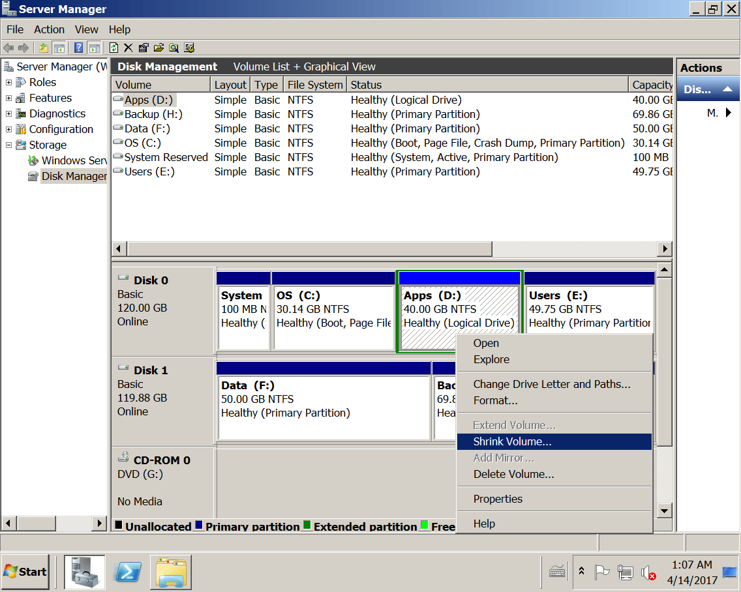This screenshot has height=592, width=741.
Task: Open the Help menu in menu bar
Action: (x=119, y=29)
